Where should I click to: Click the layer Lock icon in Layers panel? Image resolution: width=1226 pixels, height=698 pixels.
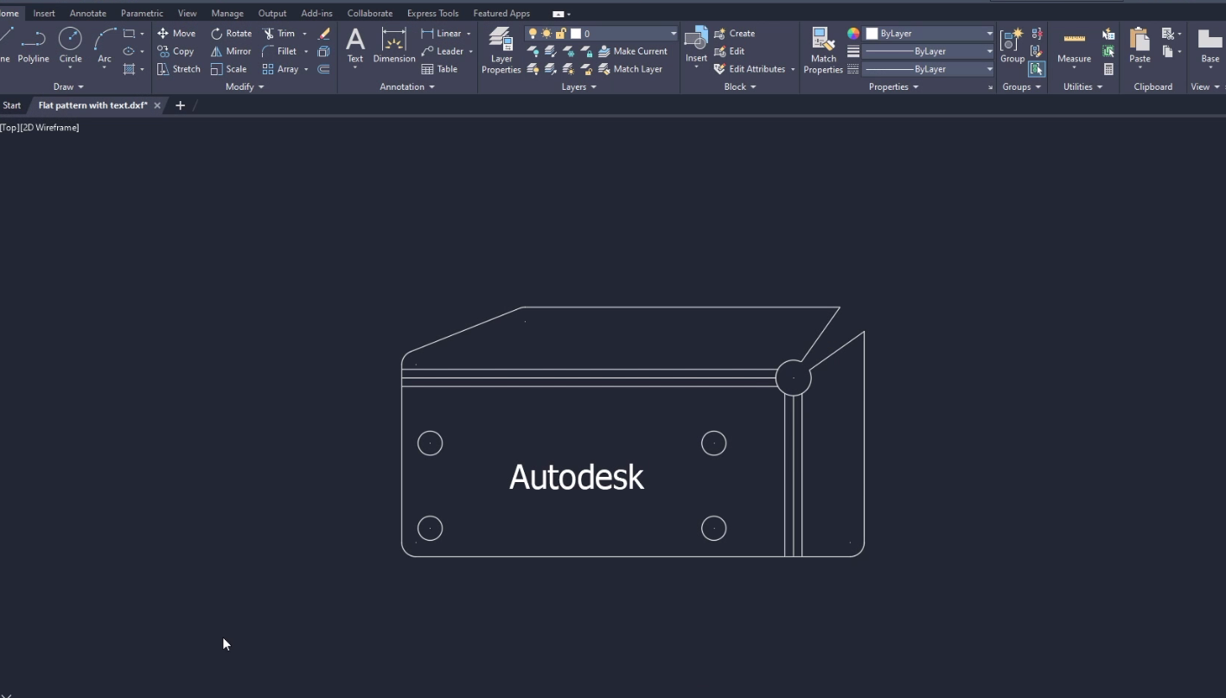click(586, 51)
